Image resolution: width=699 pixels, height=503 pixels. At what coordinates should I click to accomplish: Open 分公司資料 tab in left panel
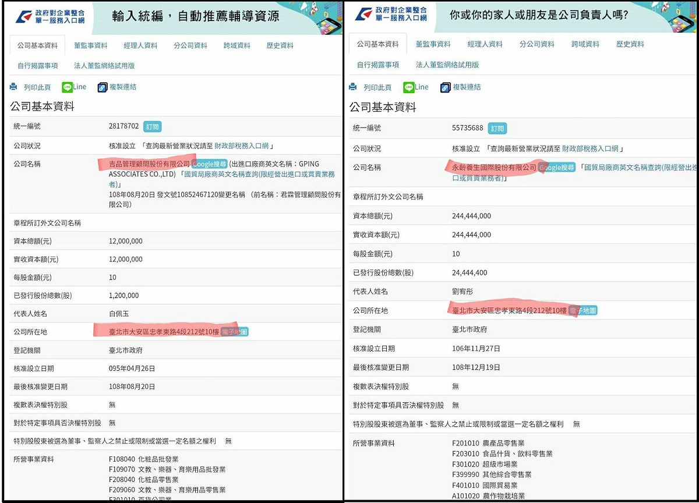(190, 45)
